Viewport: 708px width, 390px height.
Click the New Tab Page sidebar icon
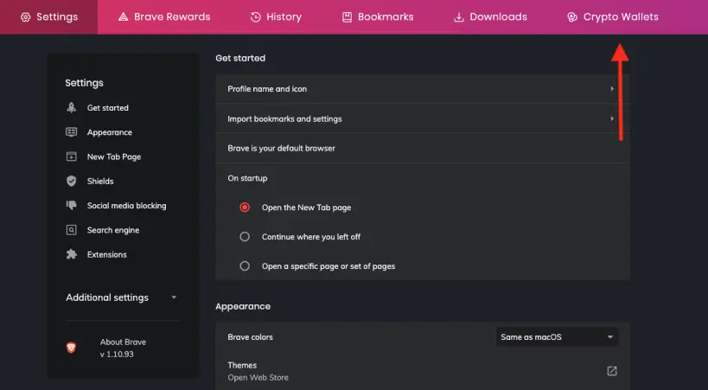click(x=72, y=157)
